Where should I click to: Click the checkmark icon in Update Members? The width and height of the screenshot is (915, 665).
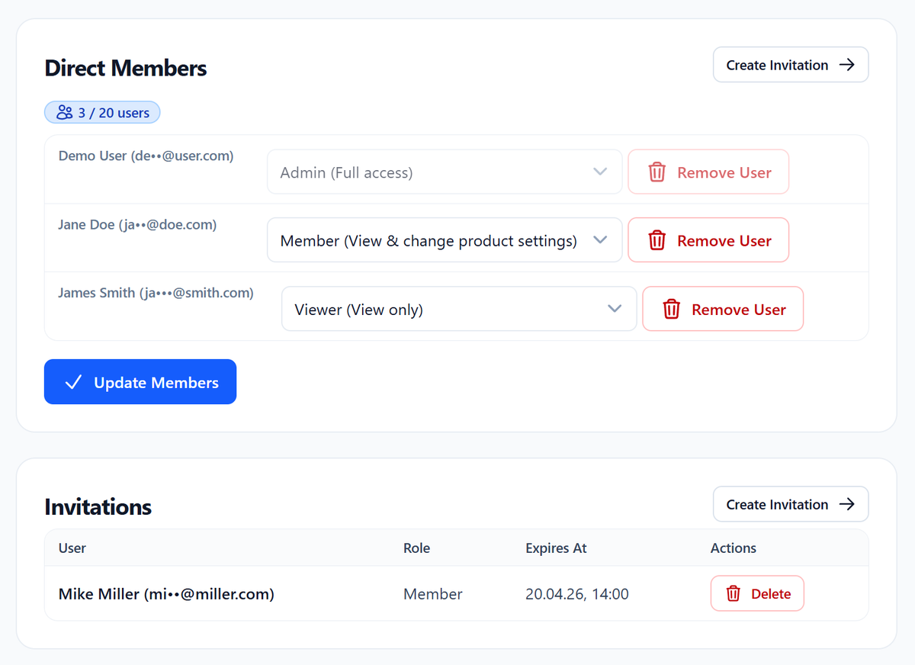coord(72,381)
